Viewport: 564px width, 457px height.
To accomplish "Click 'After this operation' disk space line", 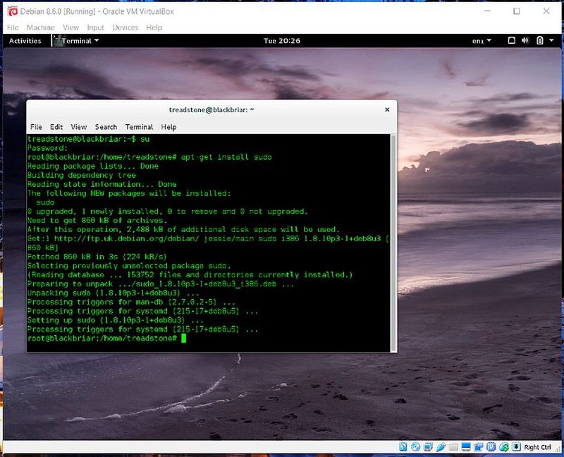I will [x=183, y=230].
